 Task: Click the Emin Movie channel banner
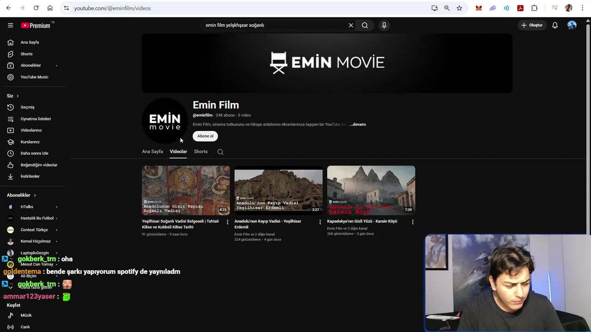(x=327, y=63)
